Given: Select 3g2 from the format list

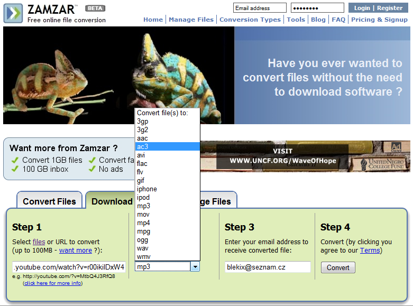Looking at the screenshot, I should (168, 130).
